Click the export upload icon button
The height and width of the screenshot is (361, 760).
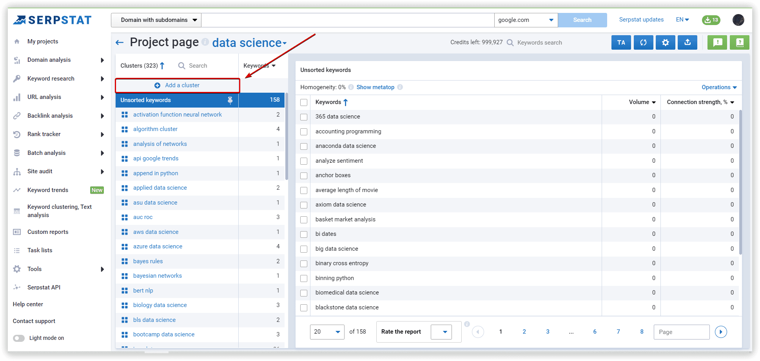click(x=687, y=43)
